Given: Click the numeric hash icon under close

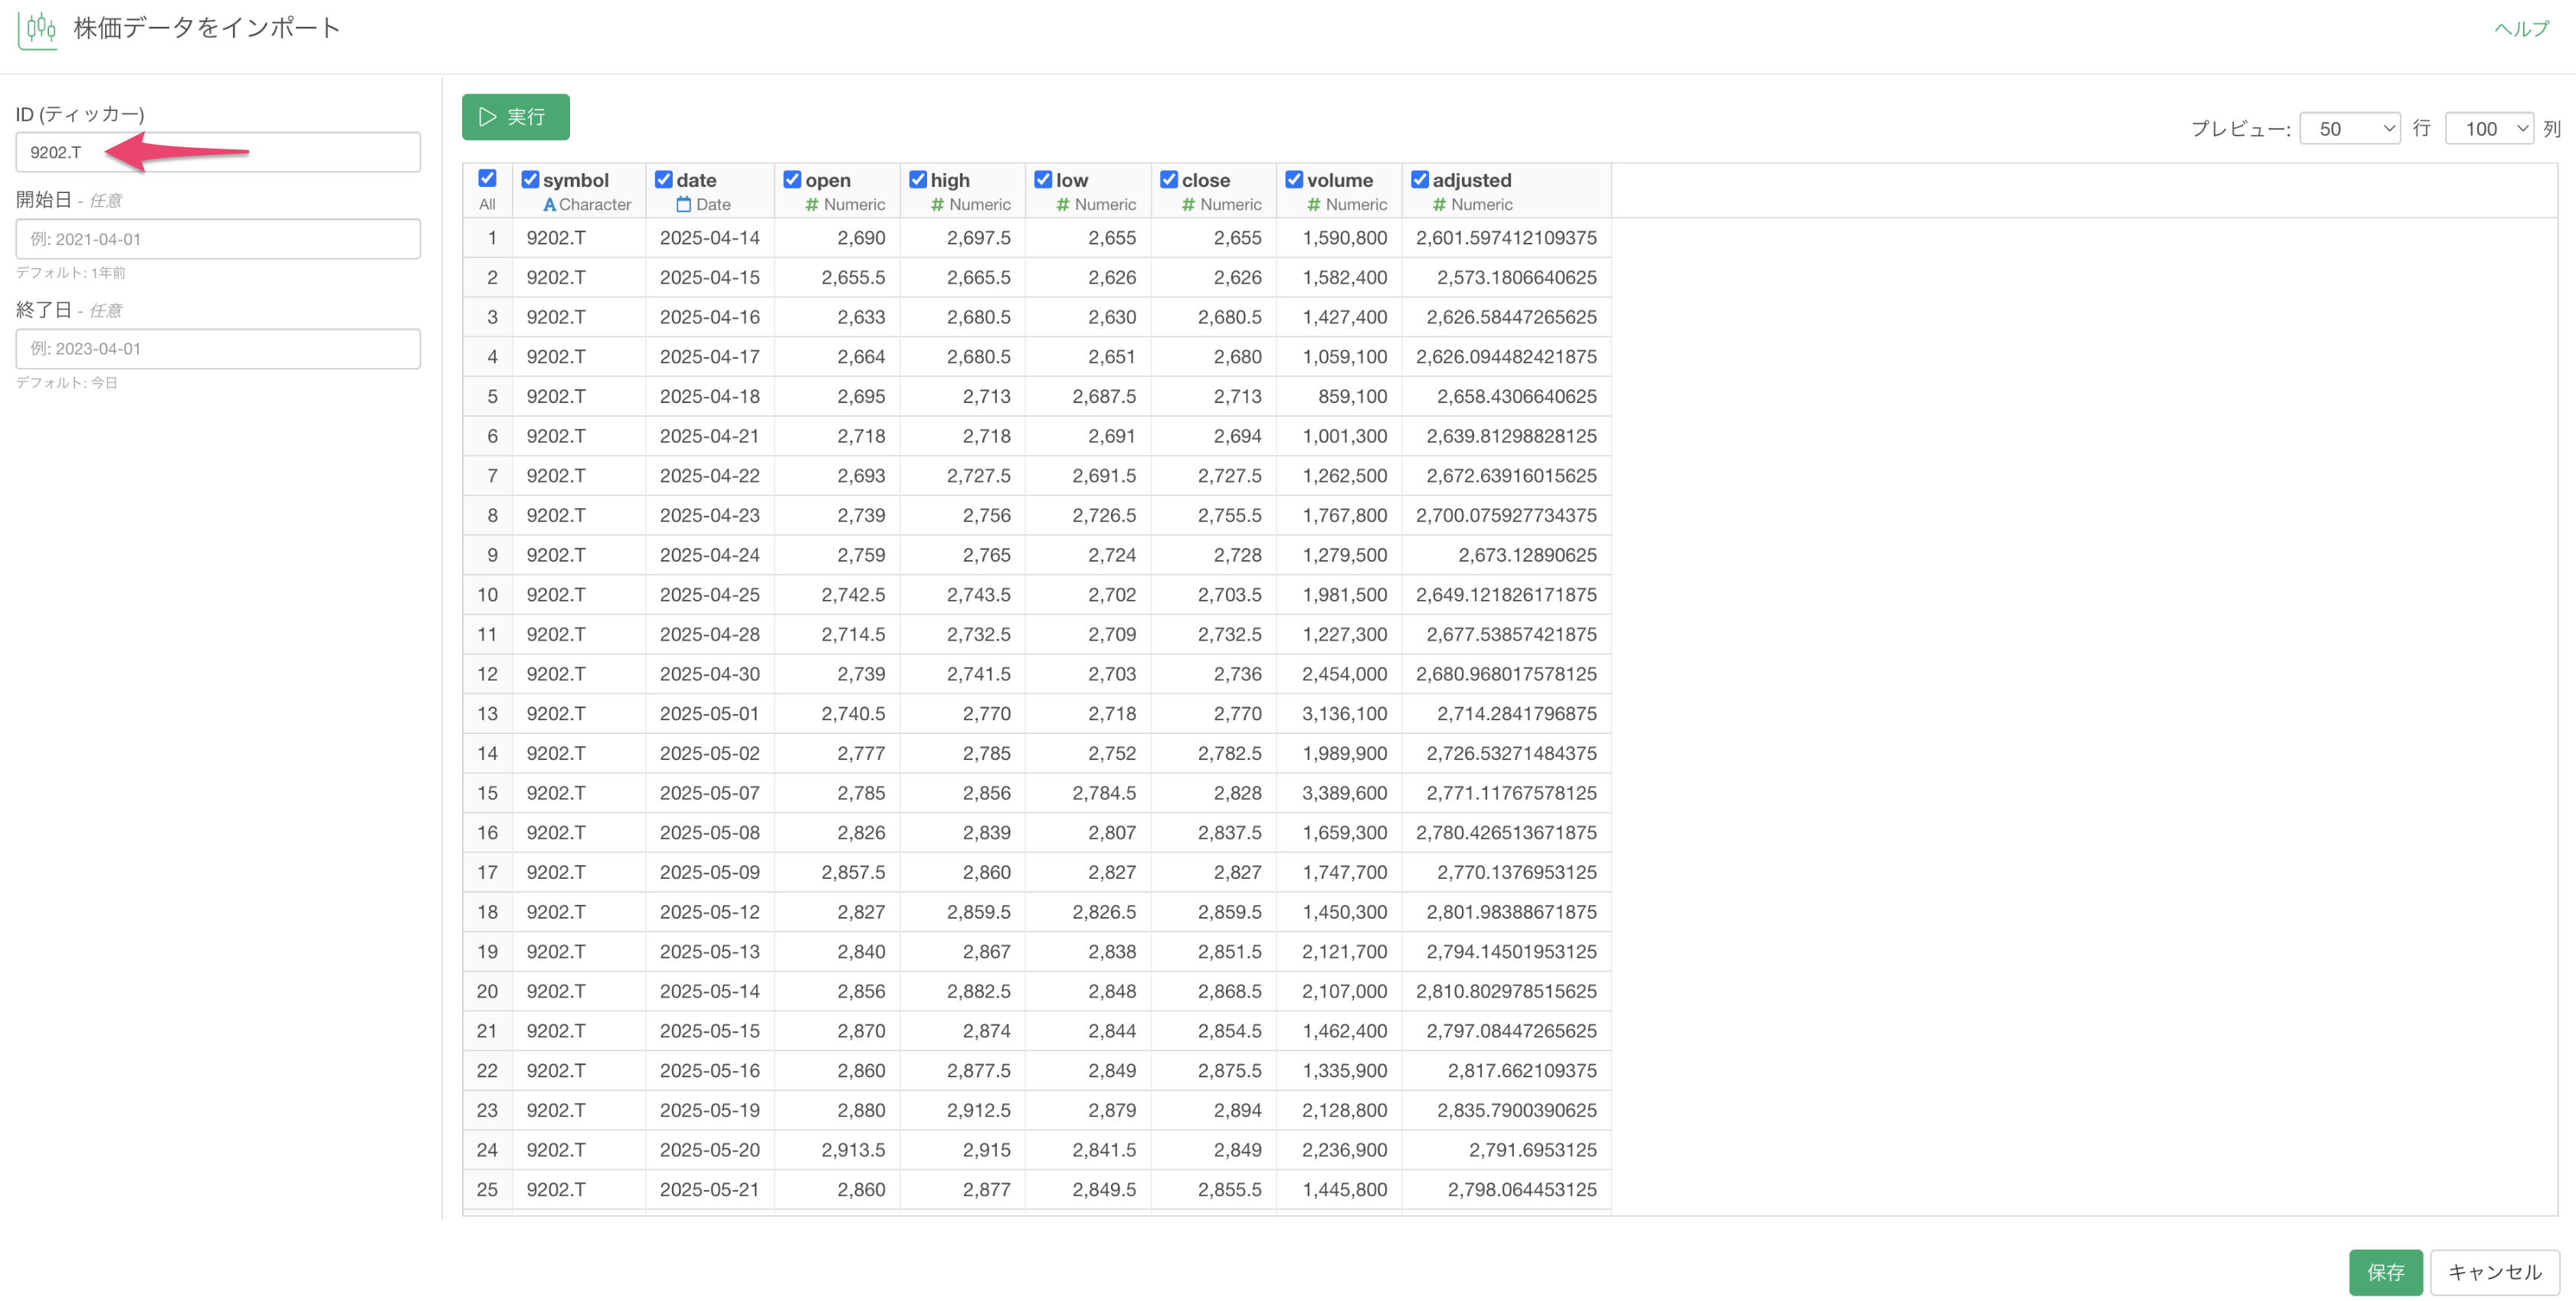Looking at the screenshot, I should coord(1188,205).
